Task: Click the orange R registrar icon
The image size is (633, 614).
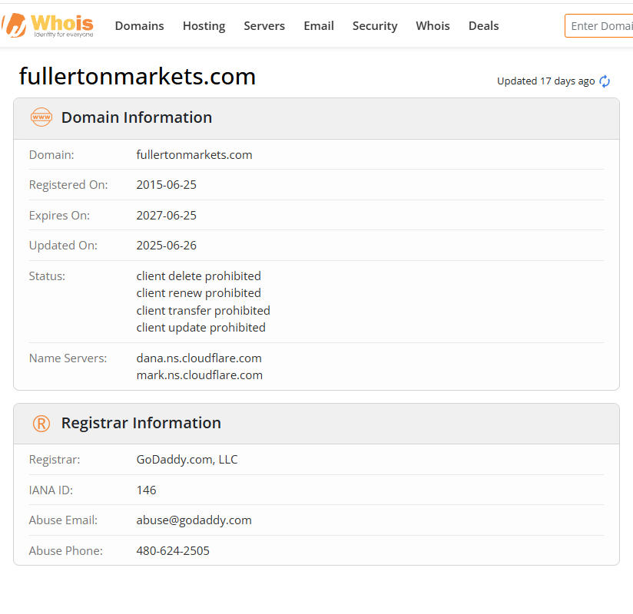Action: point(41,424)
